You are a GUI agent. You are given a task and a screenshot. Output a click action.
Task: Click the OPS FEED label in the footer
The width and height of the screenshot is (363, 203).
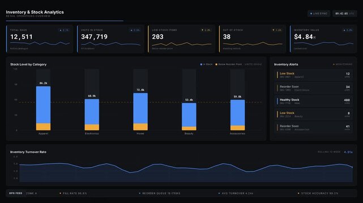tap(15, 193)
